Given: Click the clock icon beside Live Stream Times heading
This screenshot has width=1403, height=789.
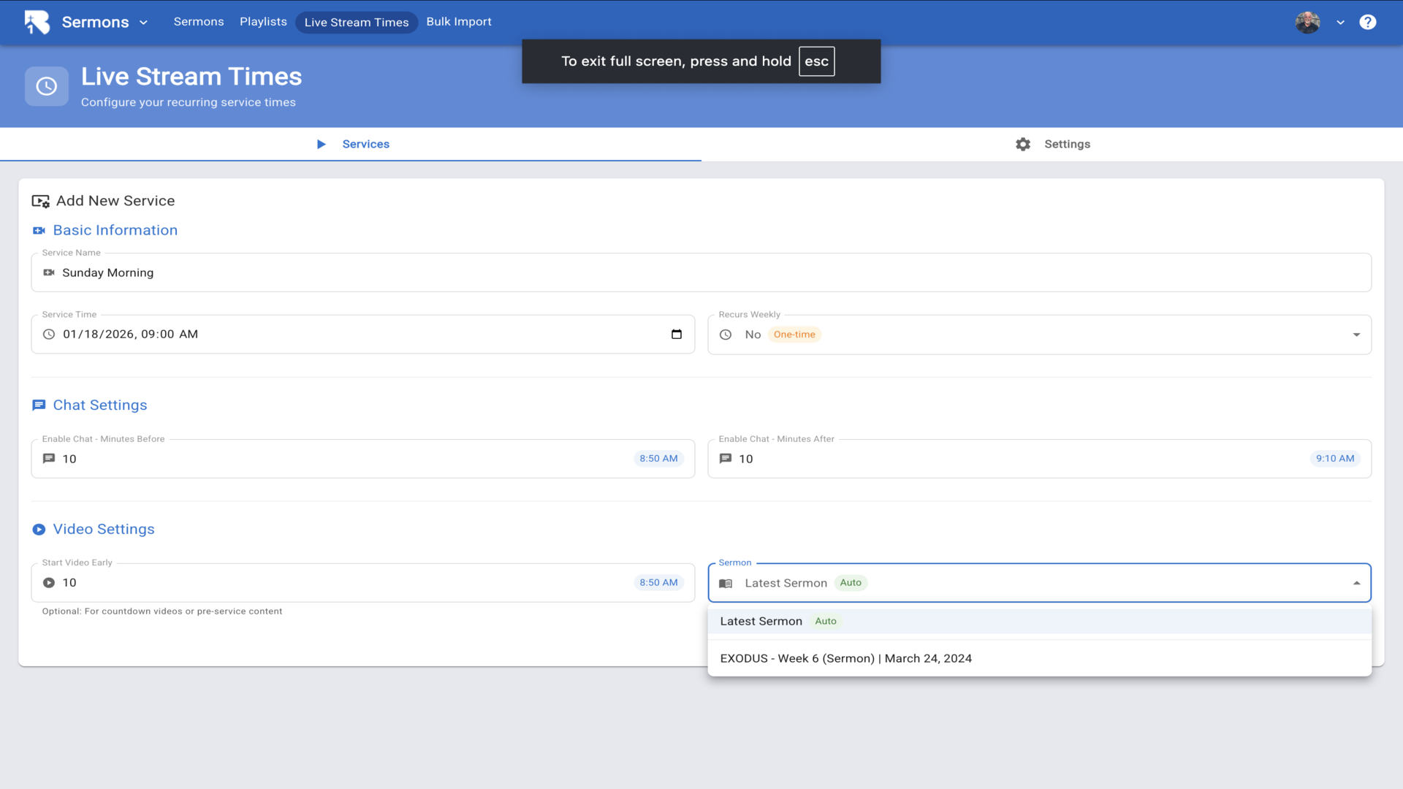Looking at the screenshot, I should click(x=47, y=87).
